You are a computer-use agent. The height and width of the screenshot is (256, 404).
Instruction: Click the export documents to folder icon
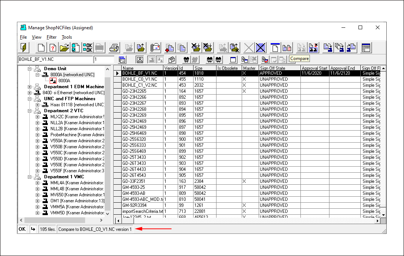[x=141, y=48]
